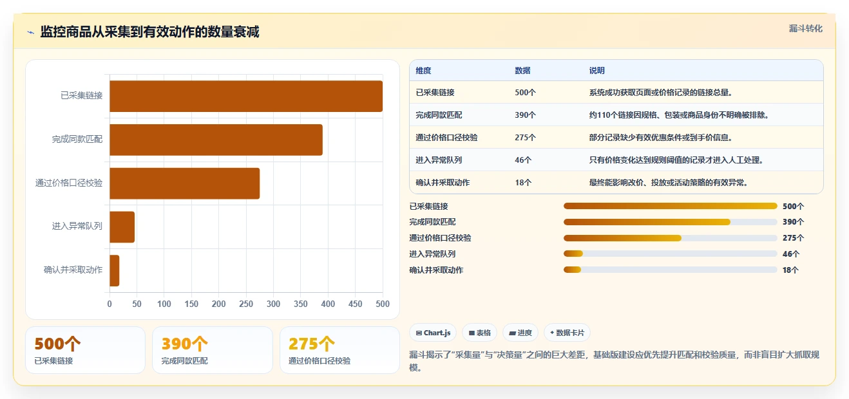Click the 已采集链接 y-axis label in chart

click(81, 96)
